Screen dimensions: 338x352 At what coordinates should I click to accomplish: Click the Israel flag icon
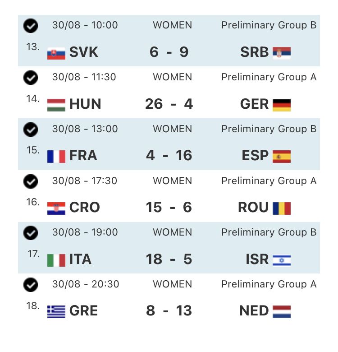pos(282,260)
